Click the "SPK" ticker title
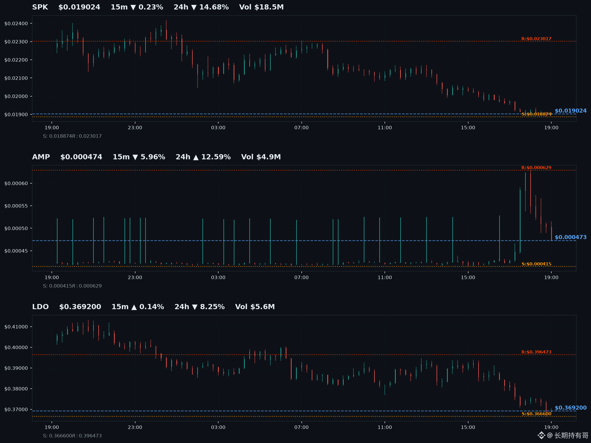The width and height of the screenshot is (591, 443). coord(40,7)
